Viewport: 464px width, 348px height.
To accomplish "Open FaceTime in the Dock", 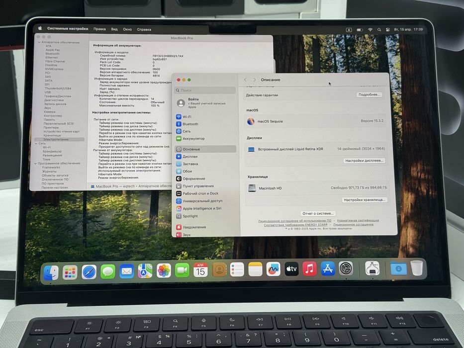I will [182, 270].
